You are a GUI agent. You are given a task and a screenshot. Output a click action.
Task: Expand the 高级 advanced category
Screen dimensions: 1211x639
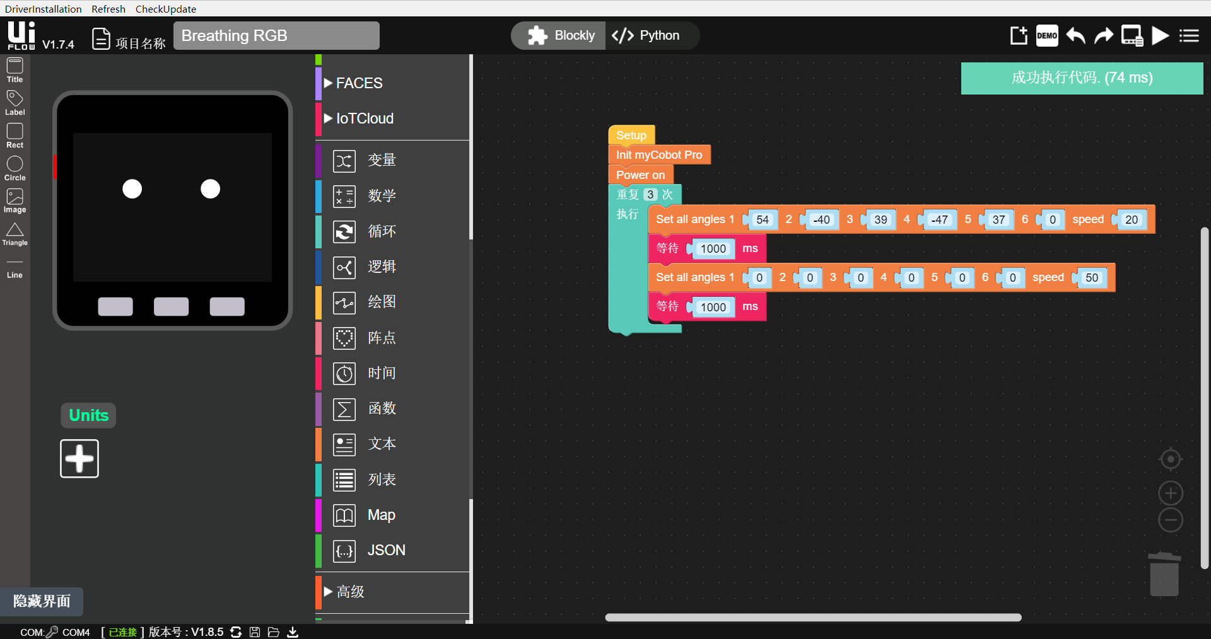[350, 592]
